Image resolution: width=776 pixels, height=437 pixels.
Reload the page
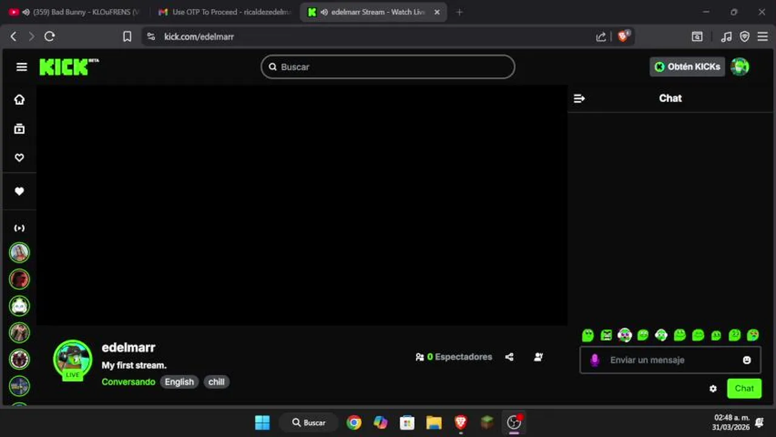click(x=50, y=36)
